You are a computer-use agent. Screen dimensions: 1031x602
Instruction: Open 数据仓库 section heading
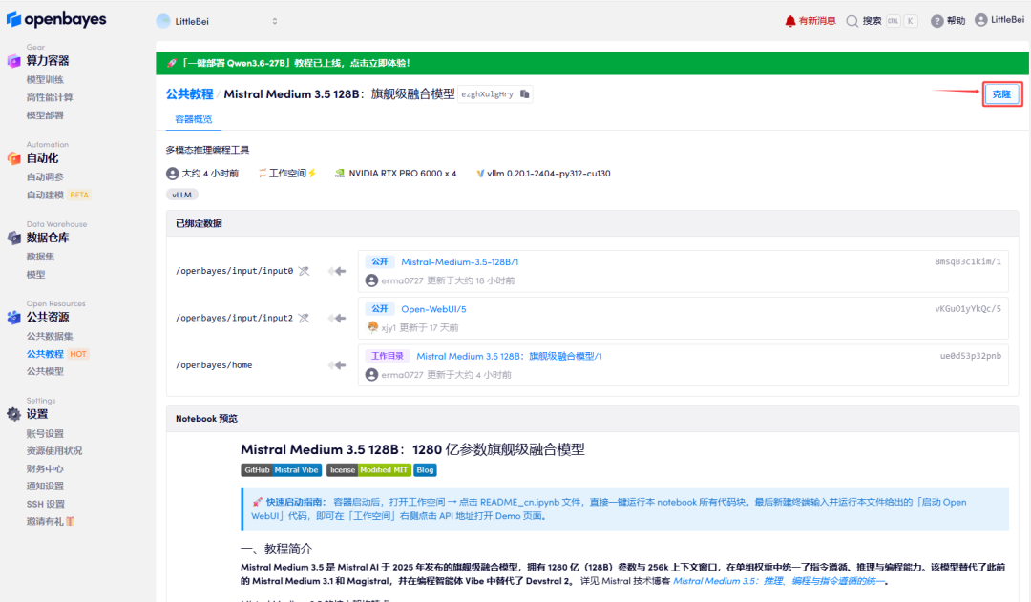tap(48, 238)
